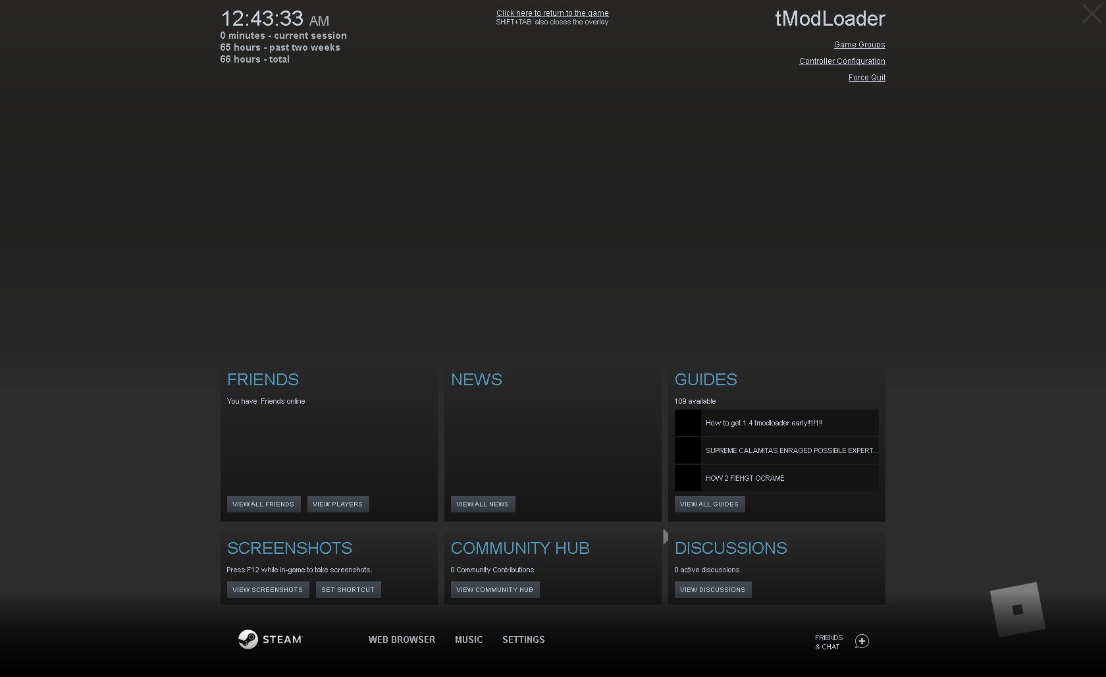Image resolution: width=1106 pixels, height=677 pixels.
Task: Click the DISCUSSIONS panel heading
Action: (731, 548)
